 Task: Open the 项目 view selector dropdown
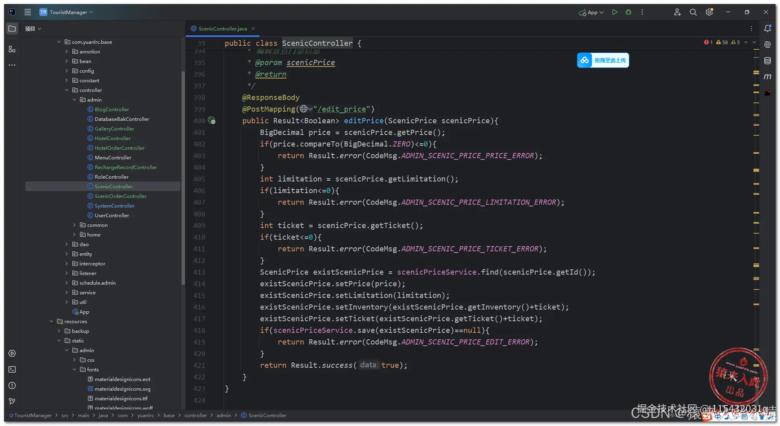[33, 29]
